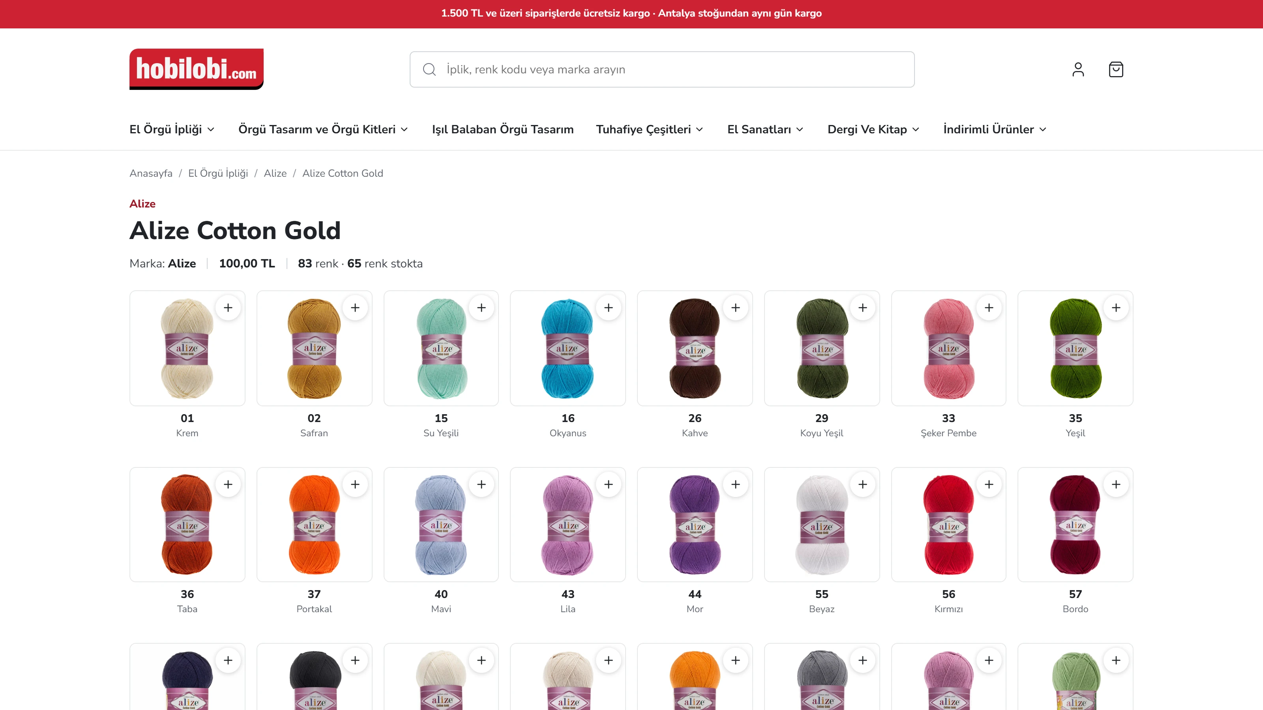This screenshot has width=1263, height=710.
Task: Open the shopping bag cart icon
Action: (1116, 69)
